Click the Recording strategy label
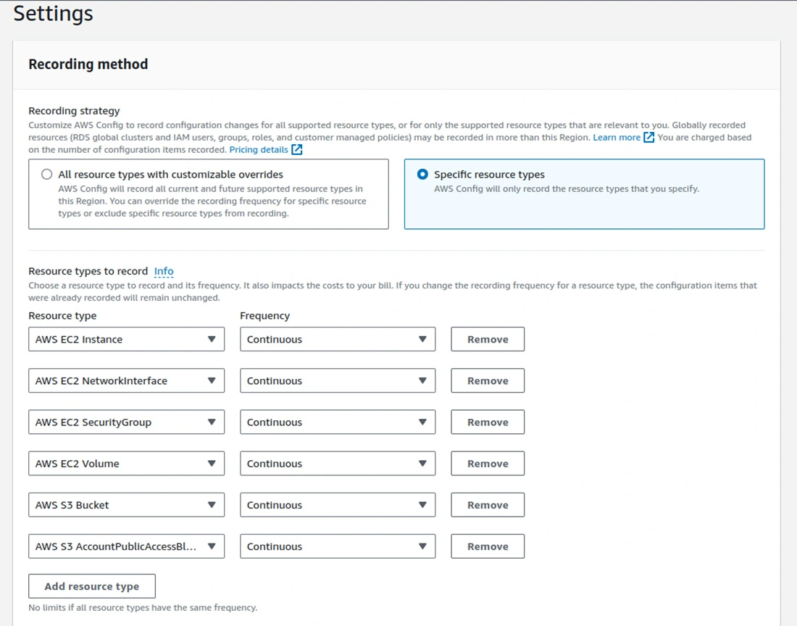 pos(74,111)
